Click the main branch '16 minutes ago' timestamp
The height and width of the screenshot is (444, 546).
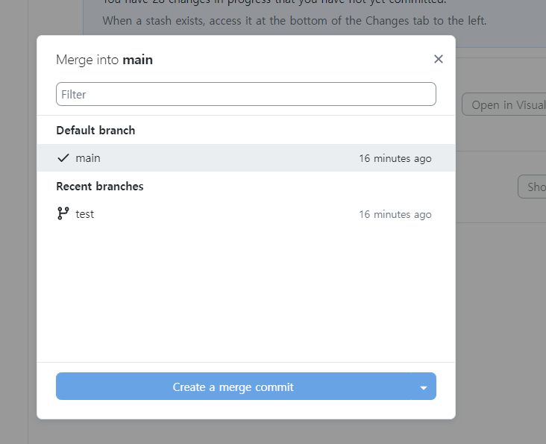[x=395, y=158]
